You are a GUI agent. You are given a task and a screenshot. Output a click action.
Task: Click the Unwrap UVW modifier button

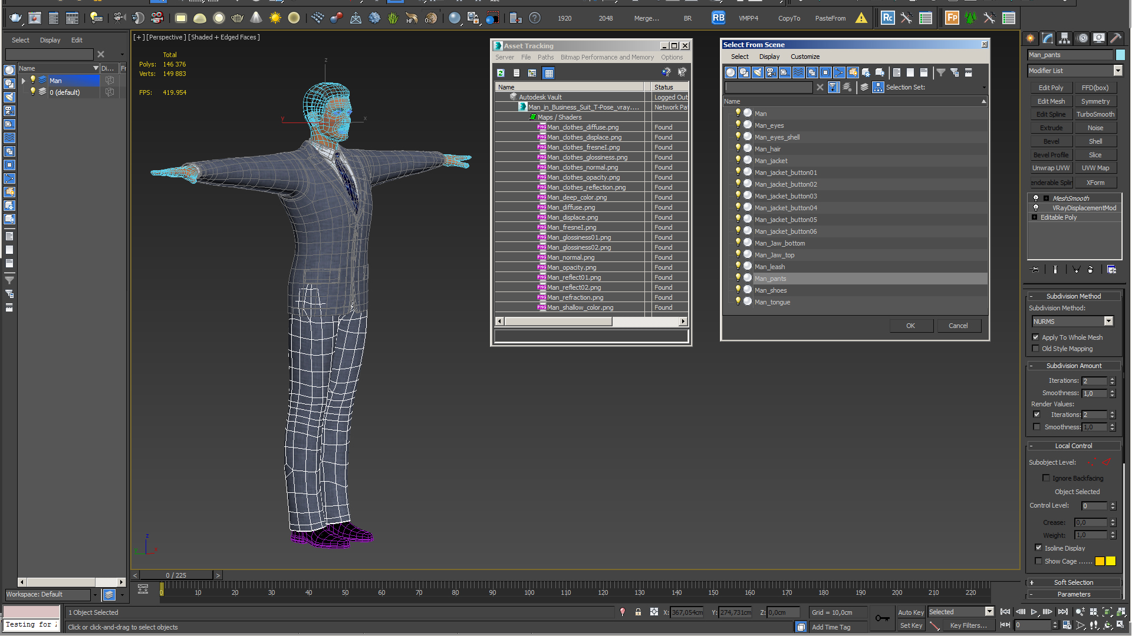point(1051,168)
